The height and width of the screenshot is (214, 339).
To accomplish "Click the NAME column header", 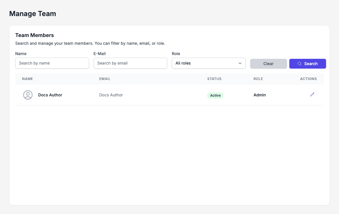I will point(28,79).
